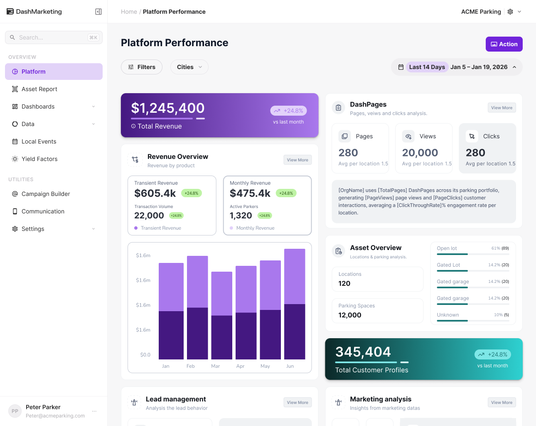
Task: Open the account chevron beside ACME Parking
Action: coord(519,12)
